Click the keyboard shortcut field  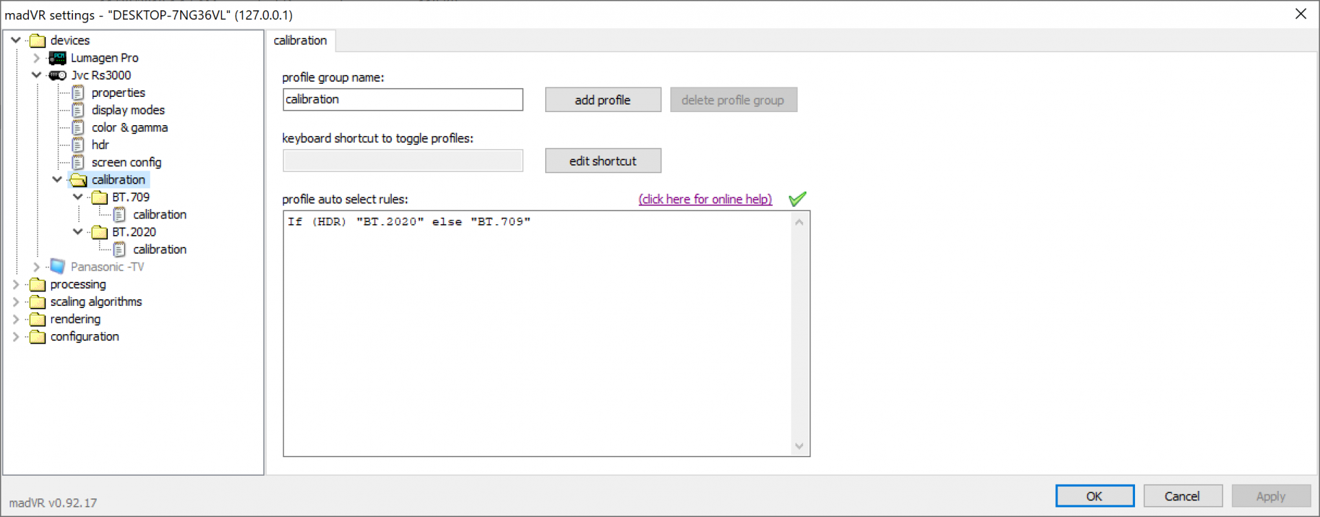[x=403, y=161]
